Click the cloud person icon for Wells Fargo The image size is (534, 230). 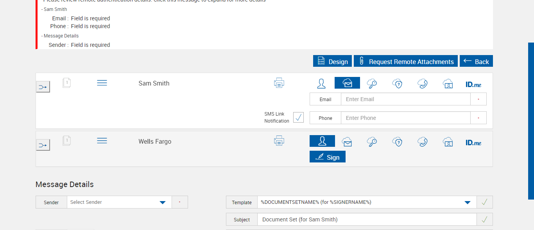coord(448,142)
